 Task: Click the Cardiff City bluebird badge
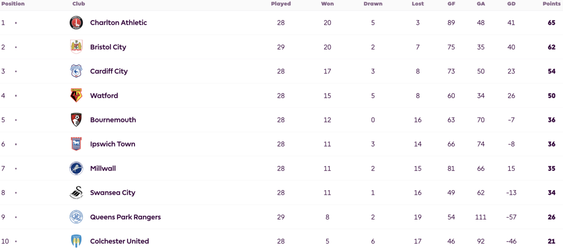click(x=76, y=71)
